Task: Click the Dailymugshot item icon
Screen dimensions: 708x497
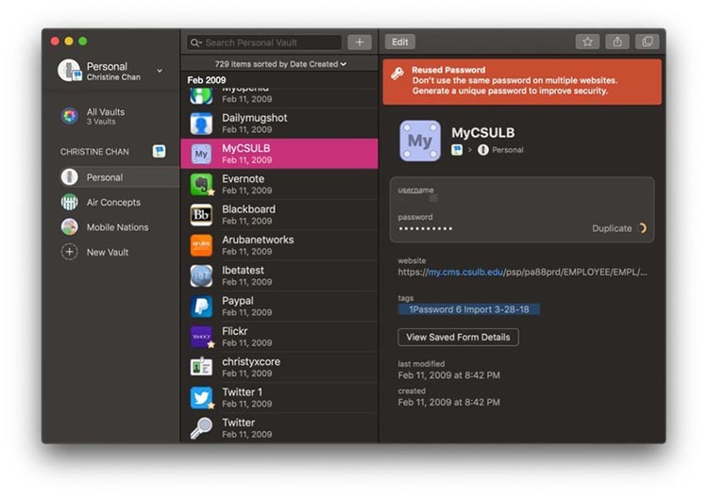Action: pos(201,124)
